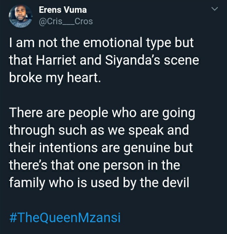Click the word "genuine" in the tweet
Screen dimensions: 227x234
pyautogui.click(x=147, y=148)
